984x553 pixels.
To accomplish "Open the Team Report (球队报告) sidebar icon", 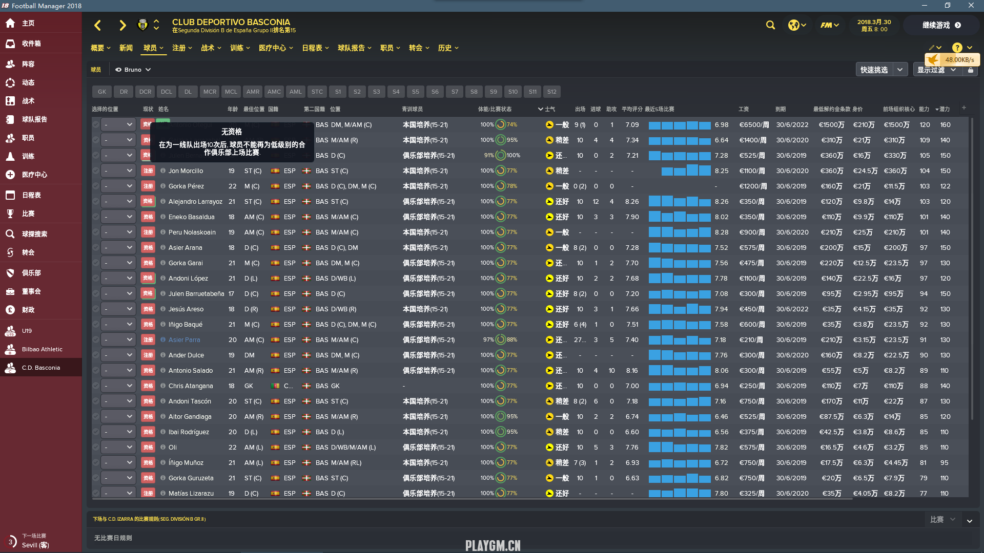I will (10, 119).
